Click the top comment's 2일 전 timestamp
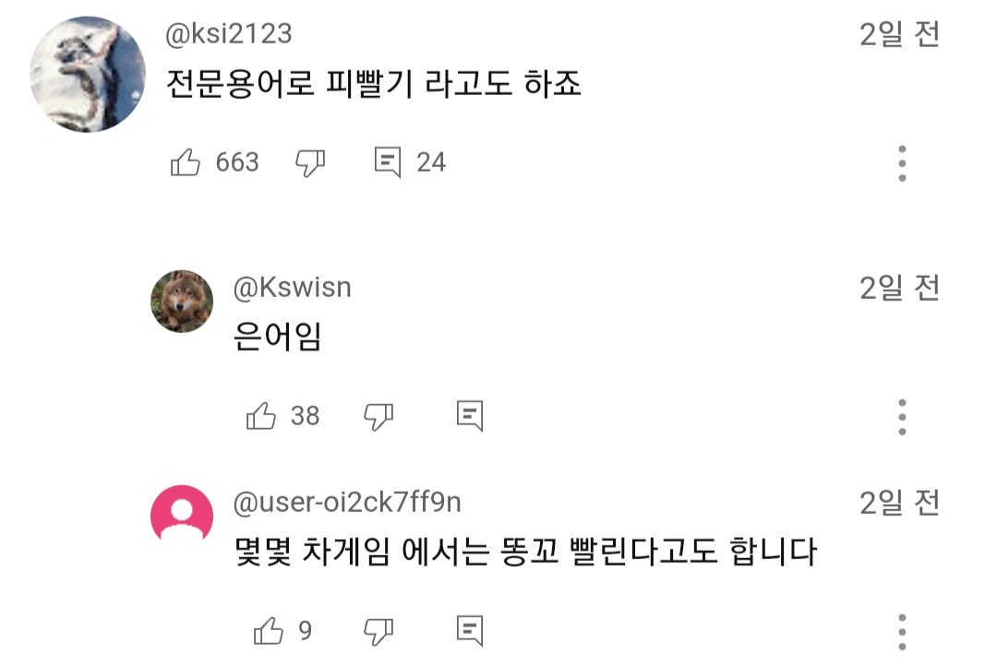 (x=899, y=35)
